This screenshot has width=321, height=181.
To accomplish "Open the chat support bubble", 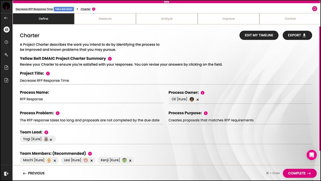I will click(312, 155).
